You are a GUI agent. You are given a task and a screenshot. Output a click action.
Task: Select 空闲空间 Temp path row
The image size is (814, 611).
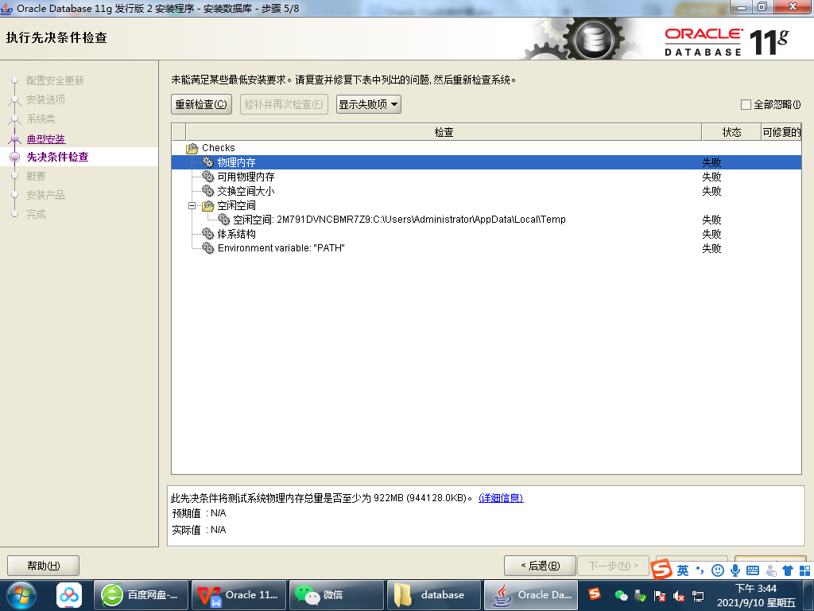coord(486,220)
